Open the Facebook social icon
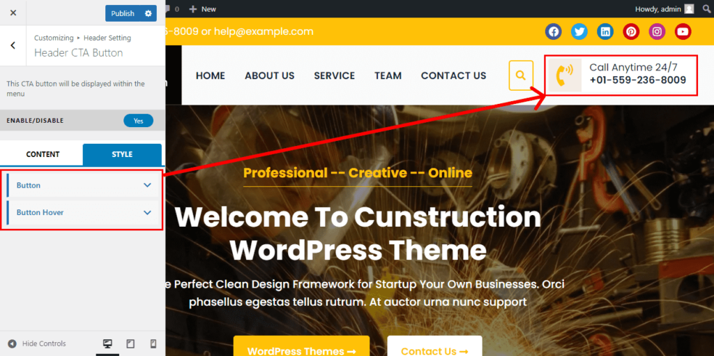 553,32
